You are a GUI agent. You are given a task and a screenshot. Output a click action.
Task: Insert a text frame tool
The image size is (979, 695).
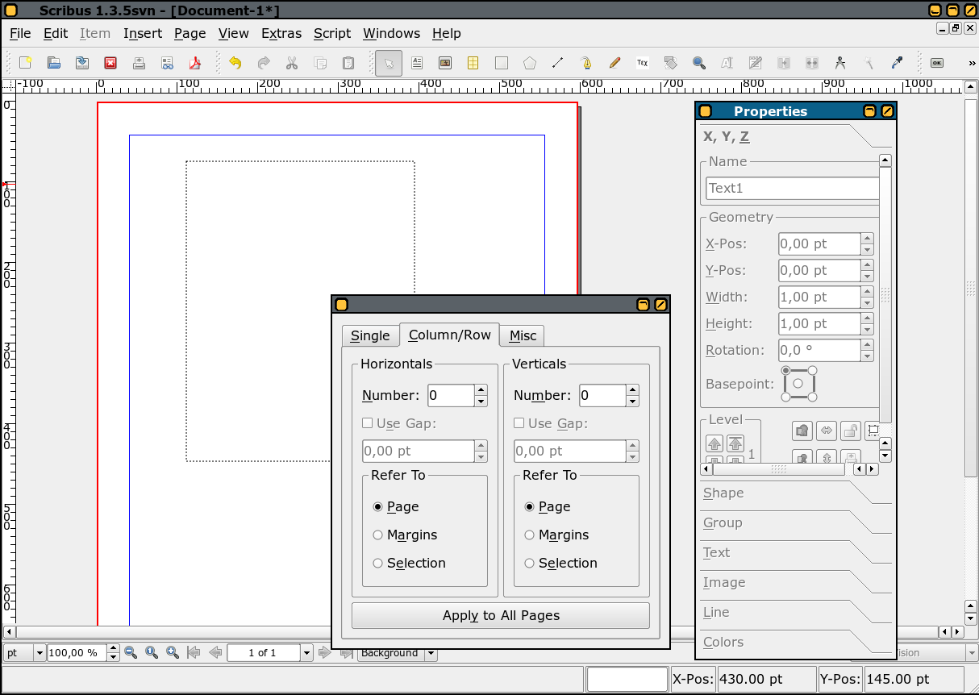[417, 63]
